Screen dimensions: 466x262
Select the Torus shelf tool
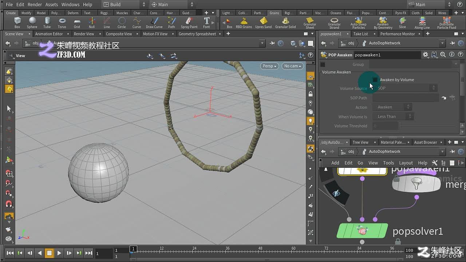pos(62,23)
